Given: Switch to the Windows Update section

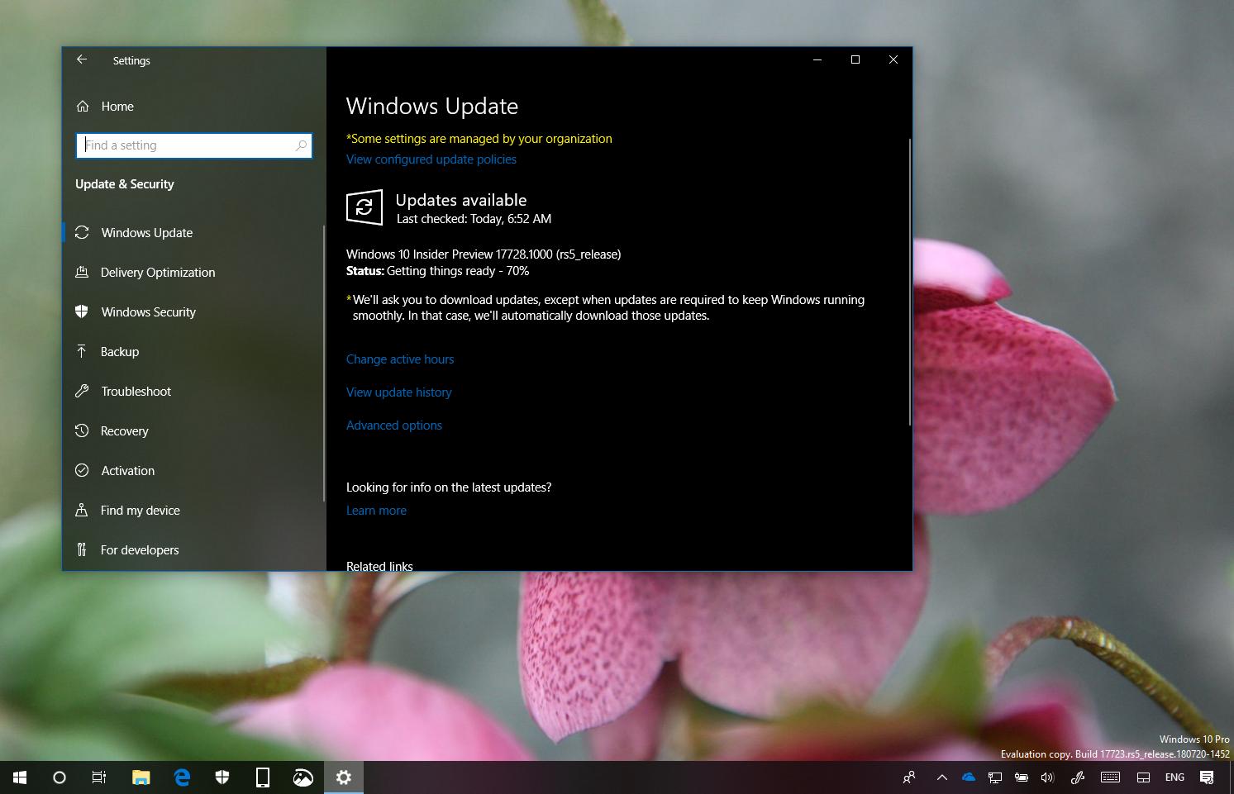Looking at the screenshot, I should click(x=146, y=232).
